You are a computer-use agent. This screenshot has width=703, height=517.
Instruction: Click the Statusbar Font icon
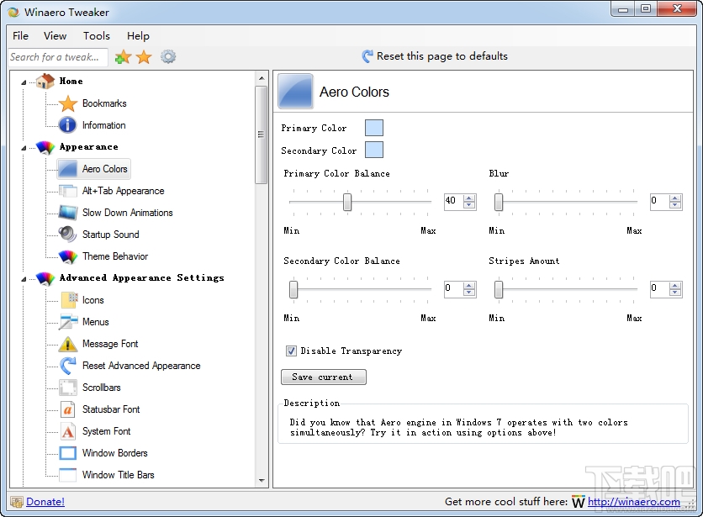68,409
